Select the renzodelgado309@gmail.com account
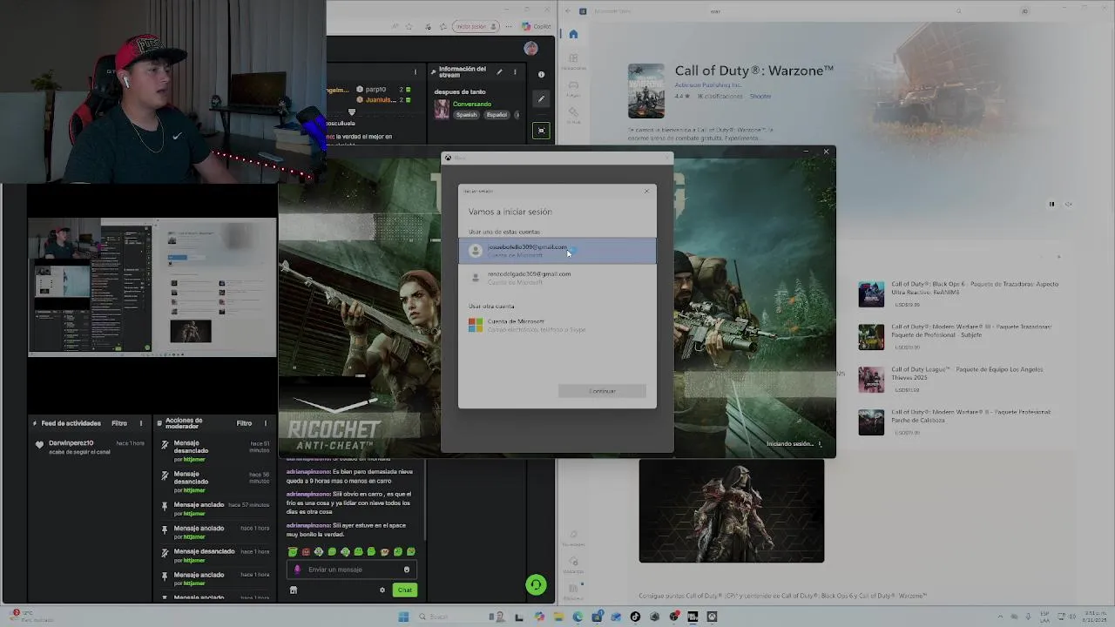 coord(557,278)
